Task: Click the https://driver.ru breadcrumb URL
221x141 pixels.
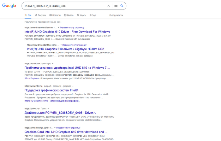Action: pos(32,109)
